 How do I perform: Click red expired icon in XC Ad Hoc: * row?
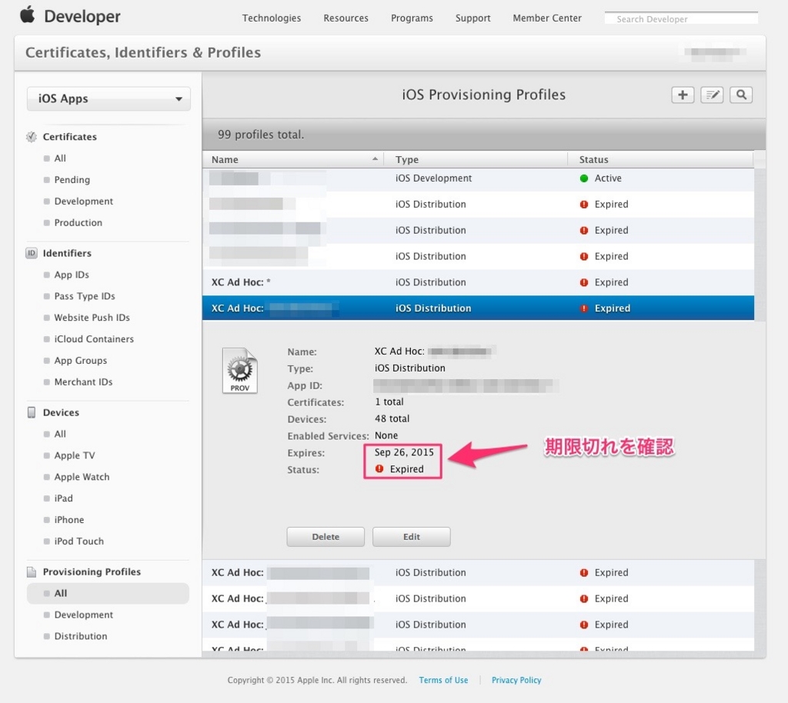click(x=583, y=282)
